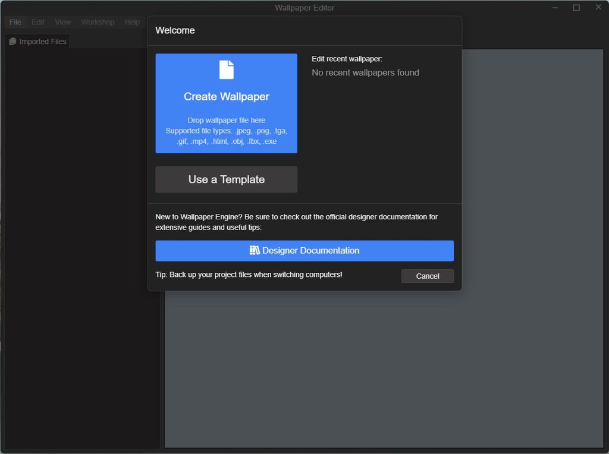
Task: Open the Edit menu
Action: point(37,22)
